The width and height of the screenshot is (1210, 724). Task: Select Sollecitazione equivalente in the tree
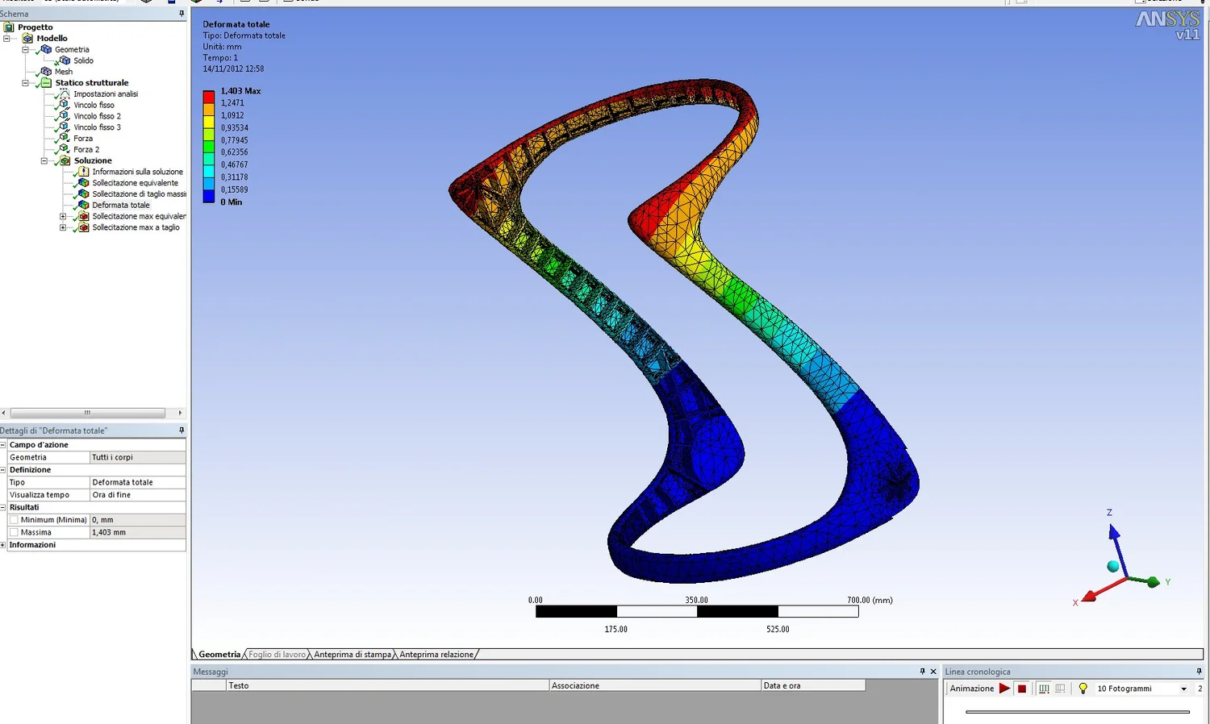(x=135, y=183)
